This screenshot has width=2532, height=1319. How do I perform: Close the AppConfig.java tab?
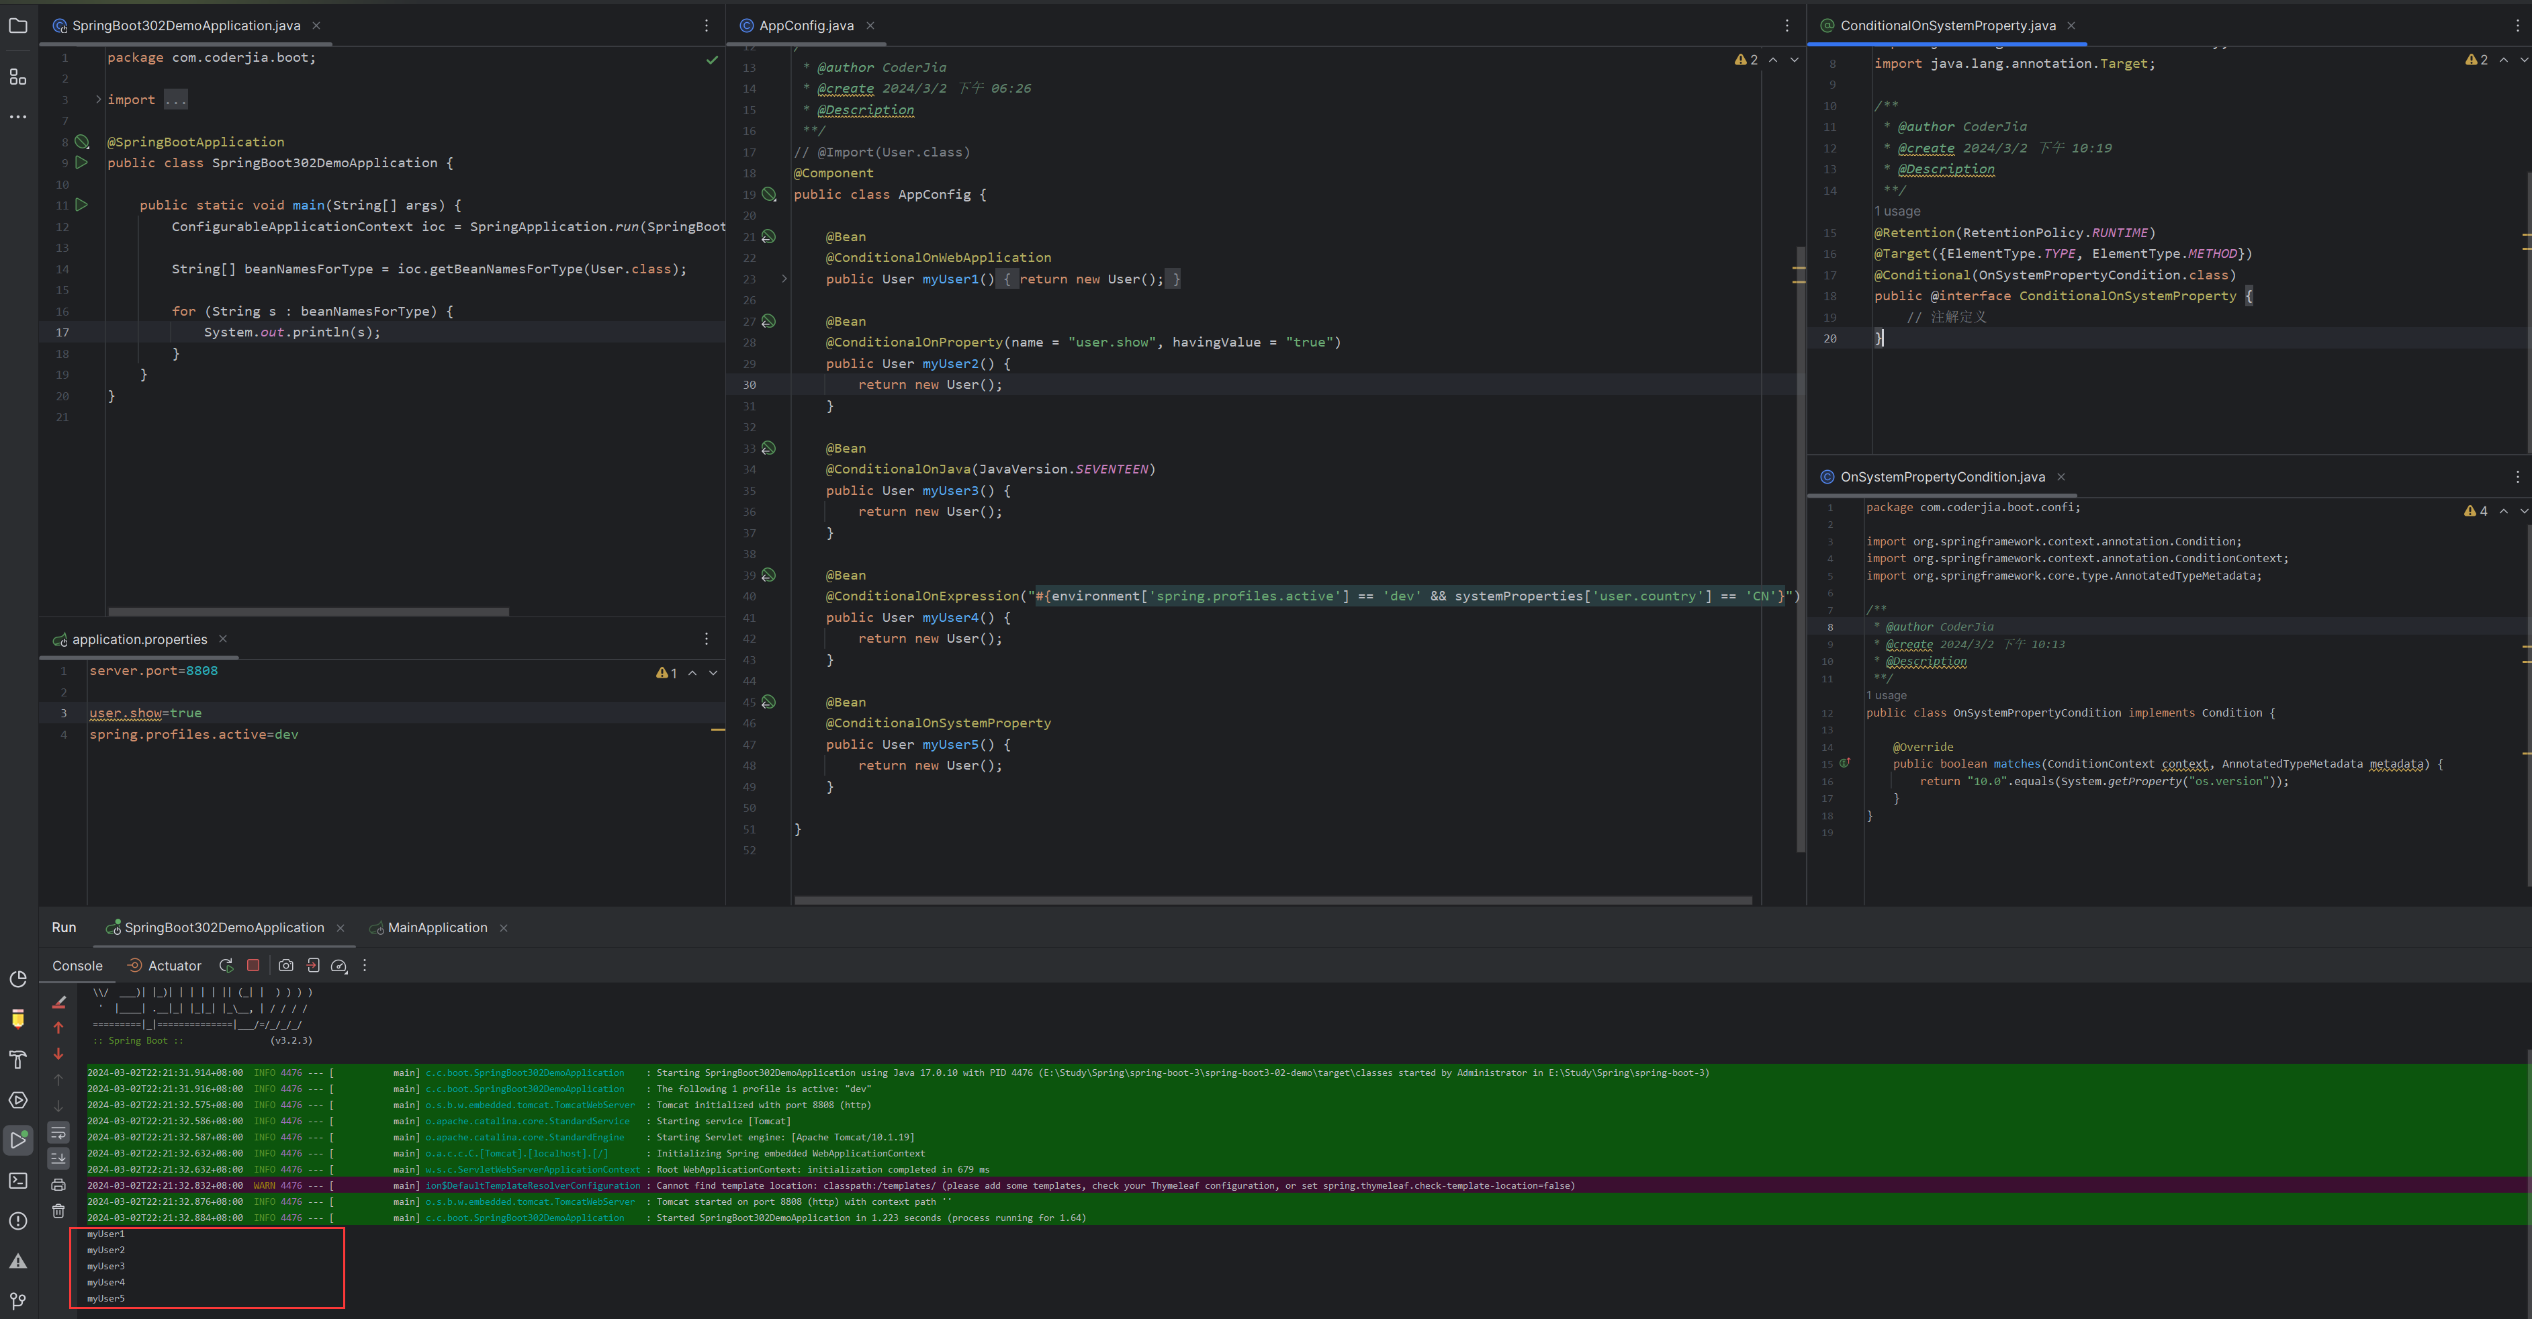point(871,26)
